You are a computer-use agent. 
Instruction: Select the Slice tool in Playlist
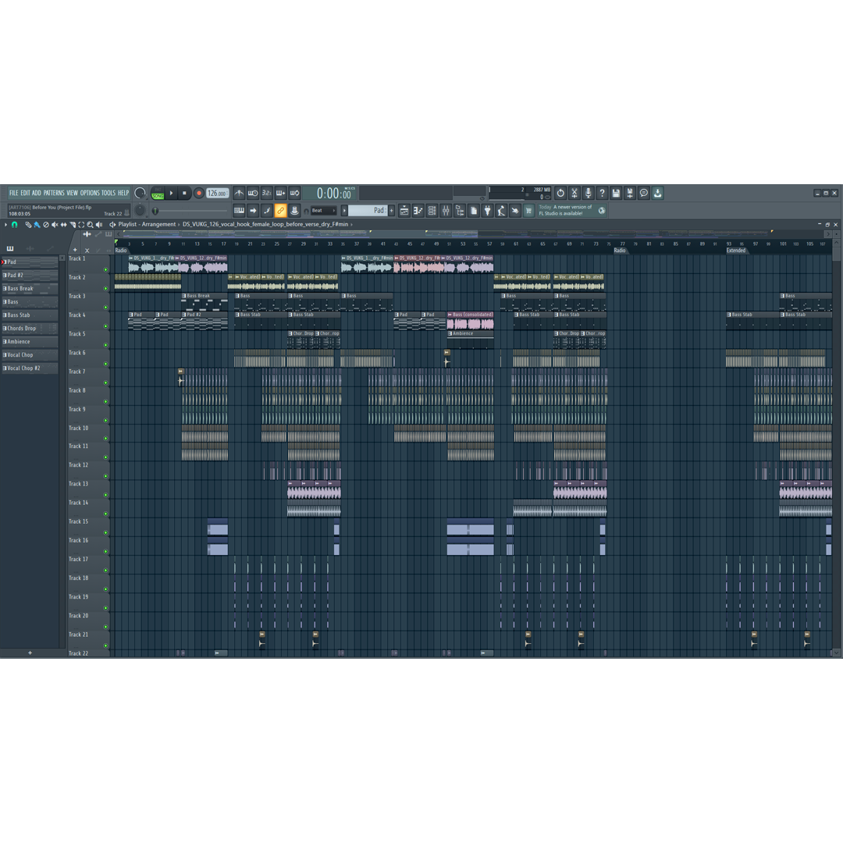coord(72,225)
